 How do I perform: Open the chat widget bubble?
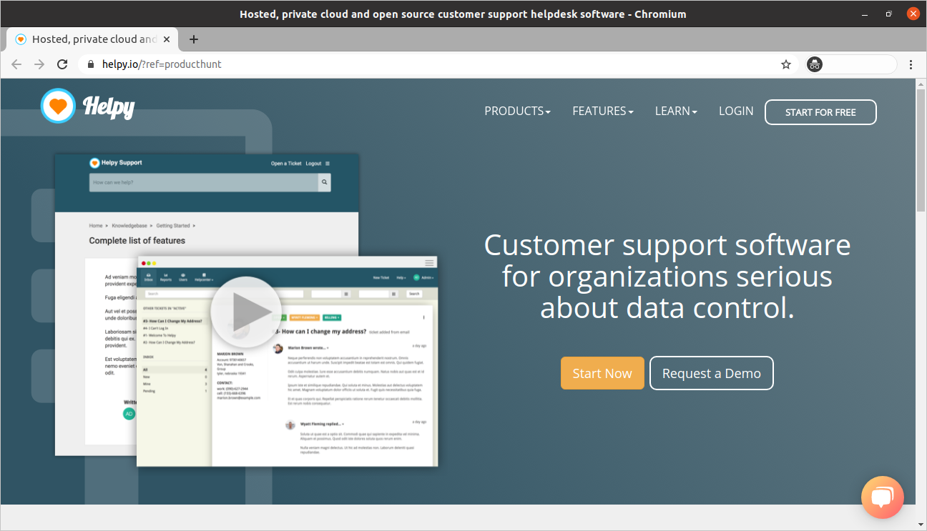[x=883, y=497]
